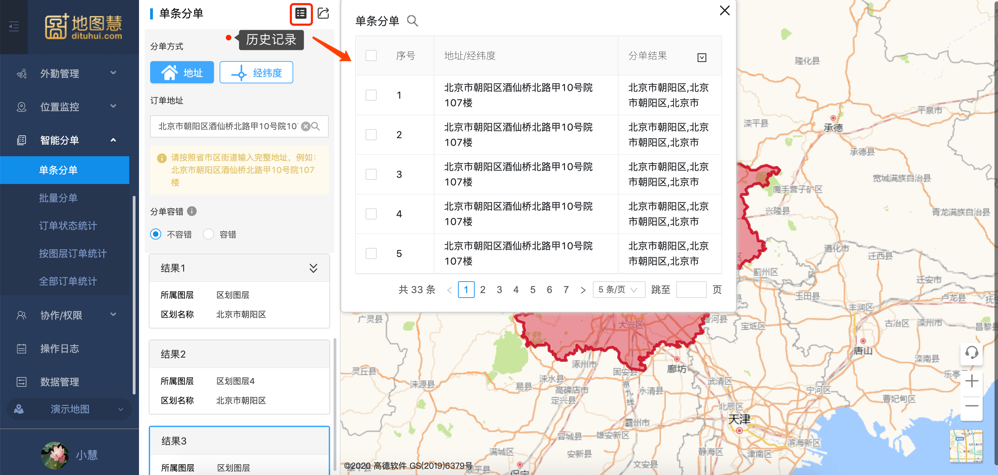The width and height of the screenshot is (998, 475).
Task: Collapse results with 结果1 double chevron
Action: point(313,268)
